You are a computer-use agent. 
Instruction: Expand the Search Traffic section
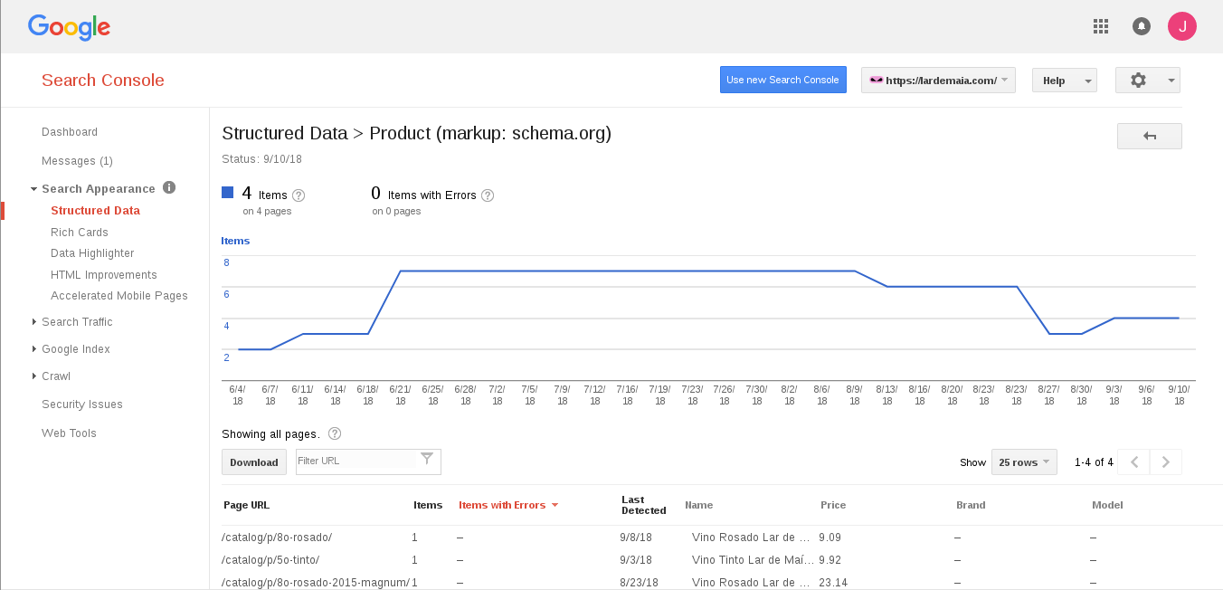click(x=33, y=322)
